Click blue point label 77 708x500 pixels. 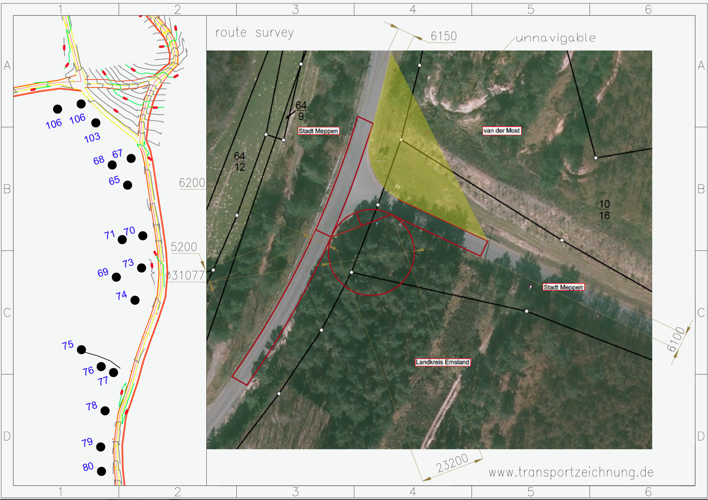click(103, 381)
